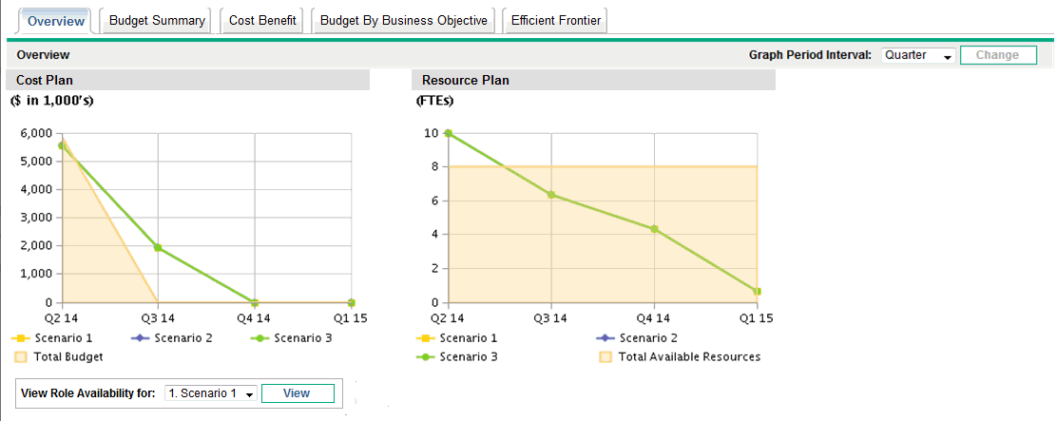
Task: Switch to the Budget Summary tab
Action: (157, 21)
